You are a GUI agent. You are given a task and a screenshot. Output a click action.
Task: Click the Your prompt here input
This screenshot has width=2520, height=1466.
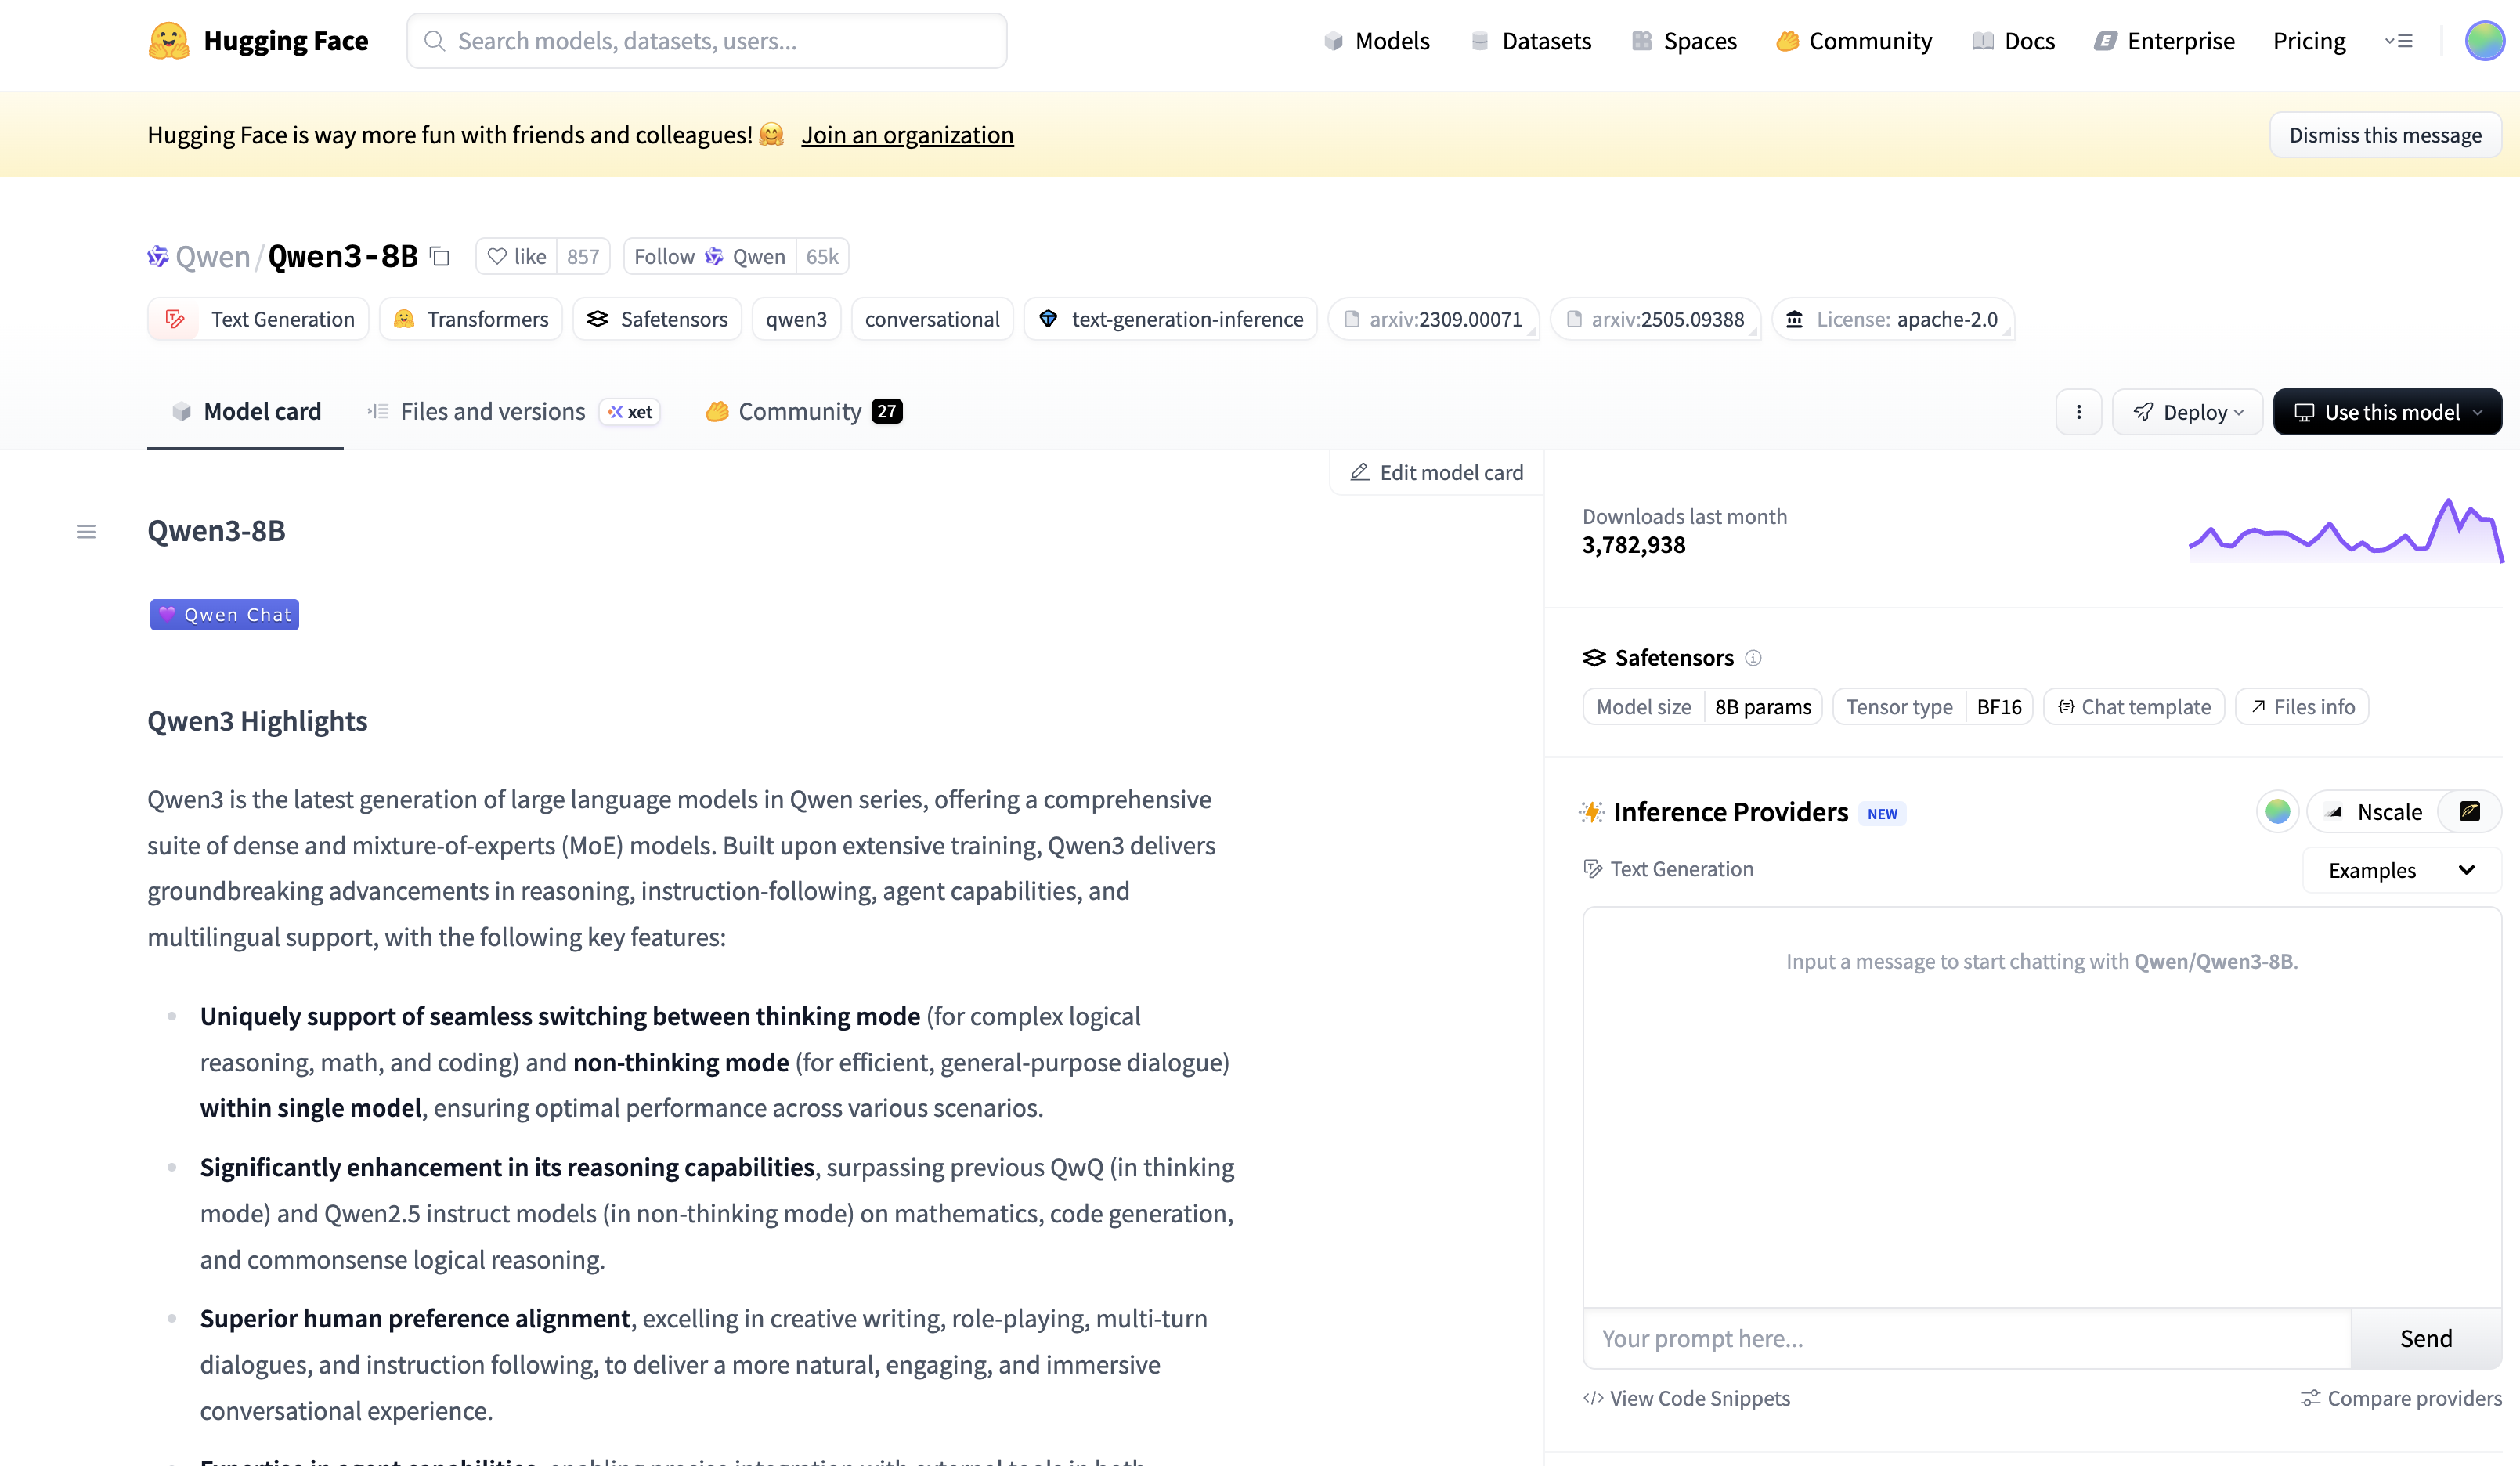pyautogui.click(x=1967, y=1338)
